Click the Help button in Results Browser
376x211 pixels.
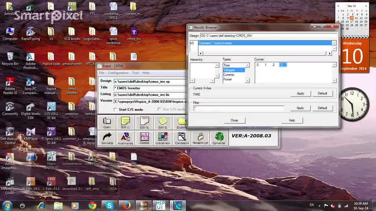coord(291,120)
